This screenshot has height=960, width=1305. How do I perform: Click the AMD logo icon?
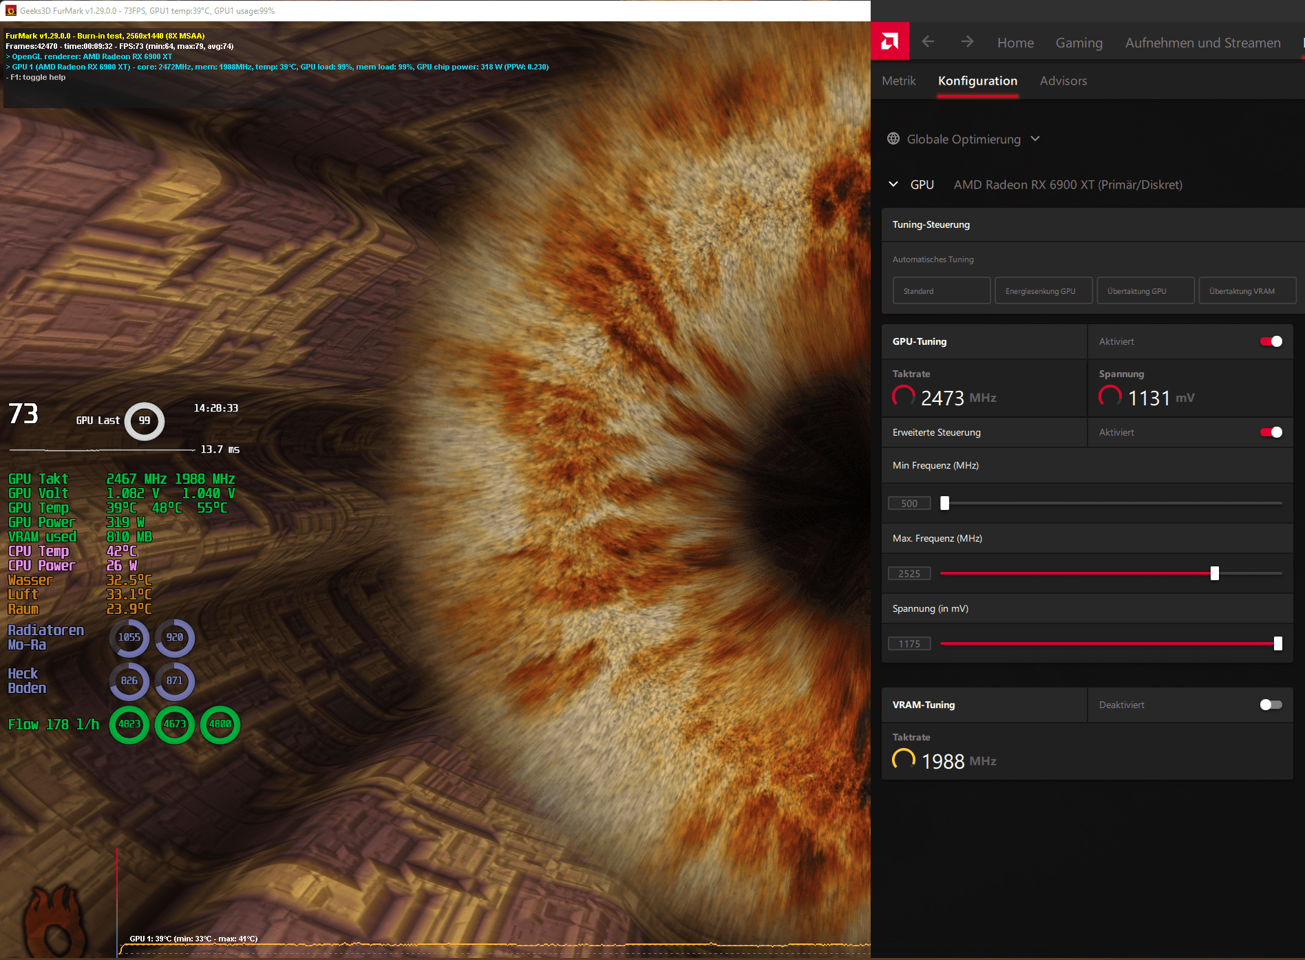pyautogui.click(x=889, y=41)
